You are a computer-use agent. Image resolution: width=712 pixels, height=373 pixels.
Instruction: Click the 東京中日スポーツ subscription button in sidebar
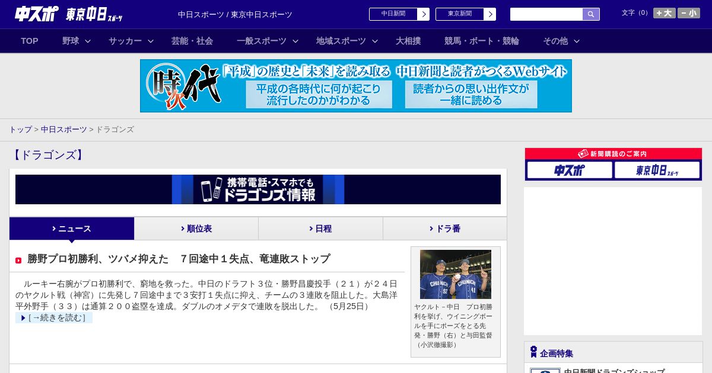657,171
